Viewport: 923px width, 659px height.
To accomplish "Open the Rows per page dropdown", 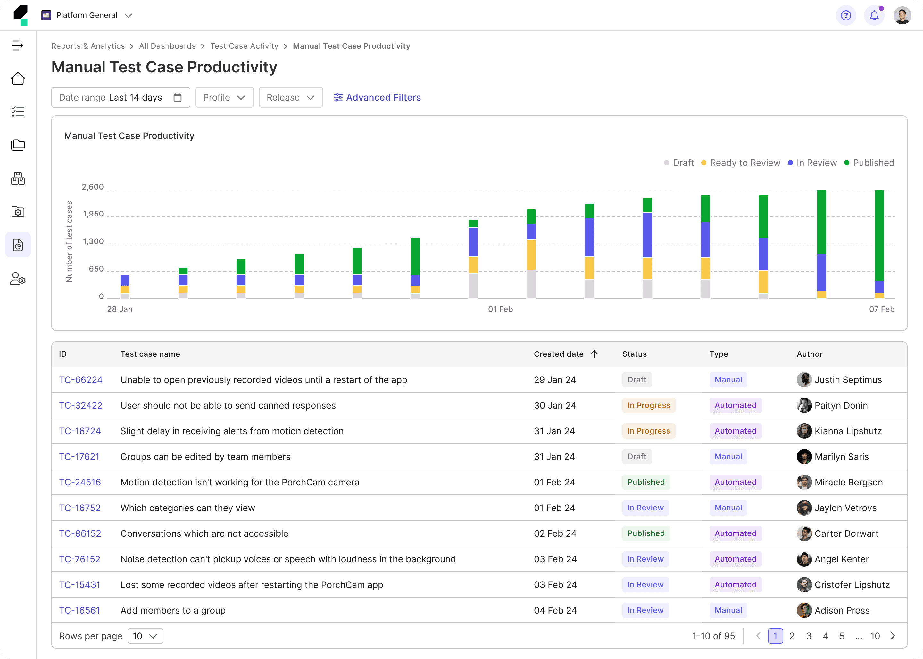I will click(x=146, y=636).
